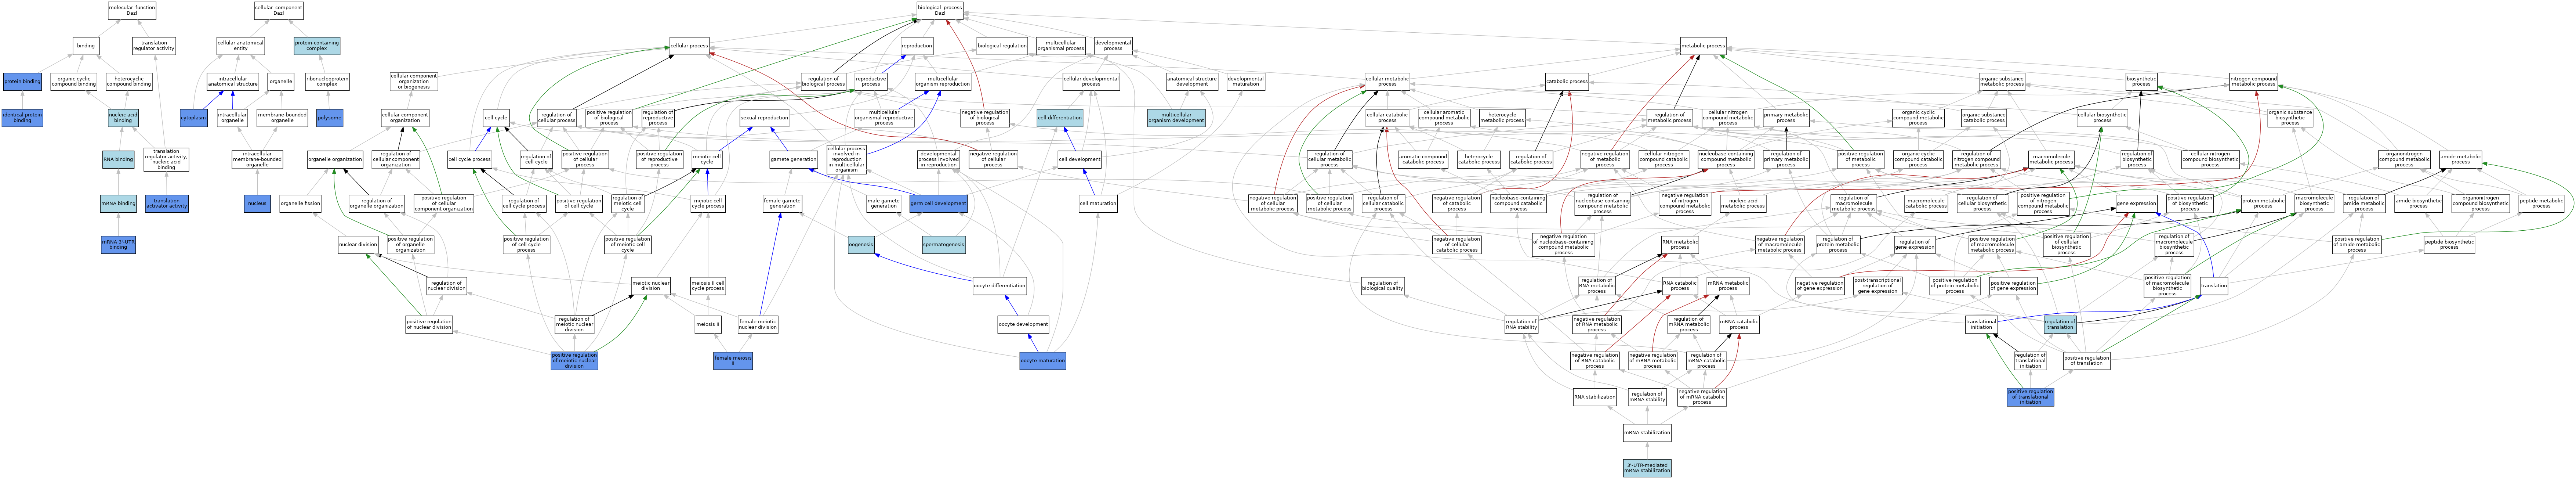The height and width of the screenshot is (479, 2576).
Task: Click positive regulation of translational initiation node
Action: coord(2030,397)
